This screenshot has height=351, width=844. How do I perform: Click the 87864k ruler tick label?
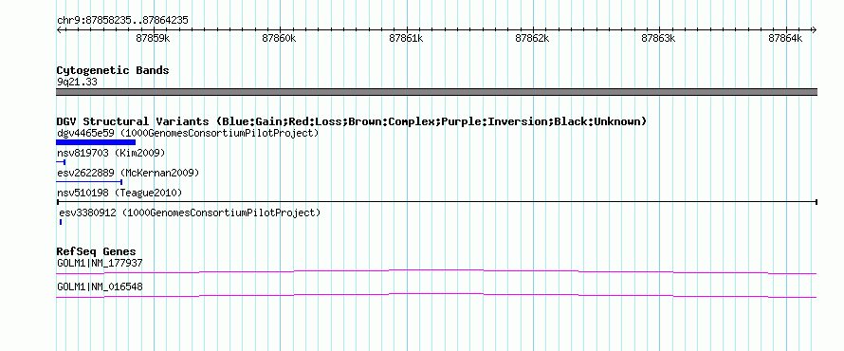click(x=785, y=38)
